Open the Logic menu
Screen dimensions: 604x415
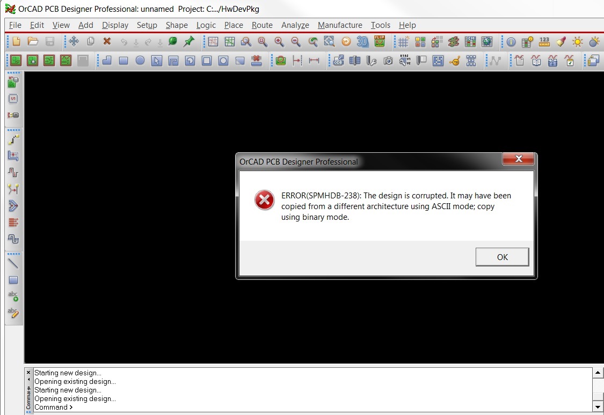click(206, 25)
